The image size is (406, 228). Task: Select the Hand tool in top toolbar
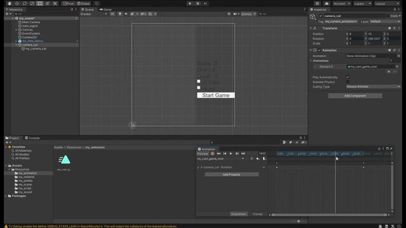(10, 4)
